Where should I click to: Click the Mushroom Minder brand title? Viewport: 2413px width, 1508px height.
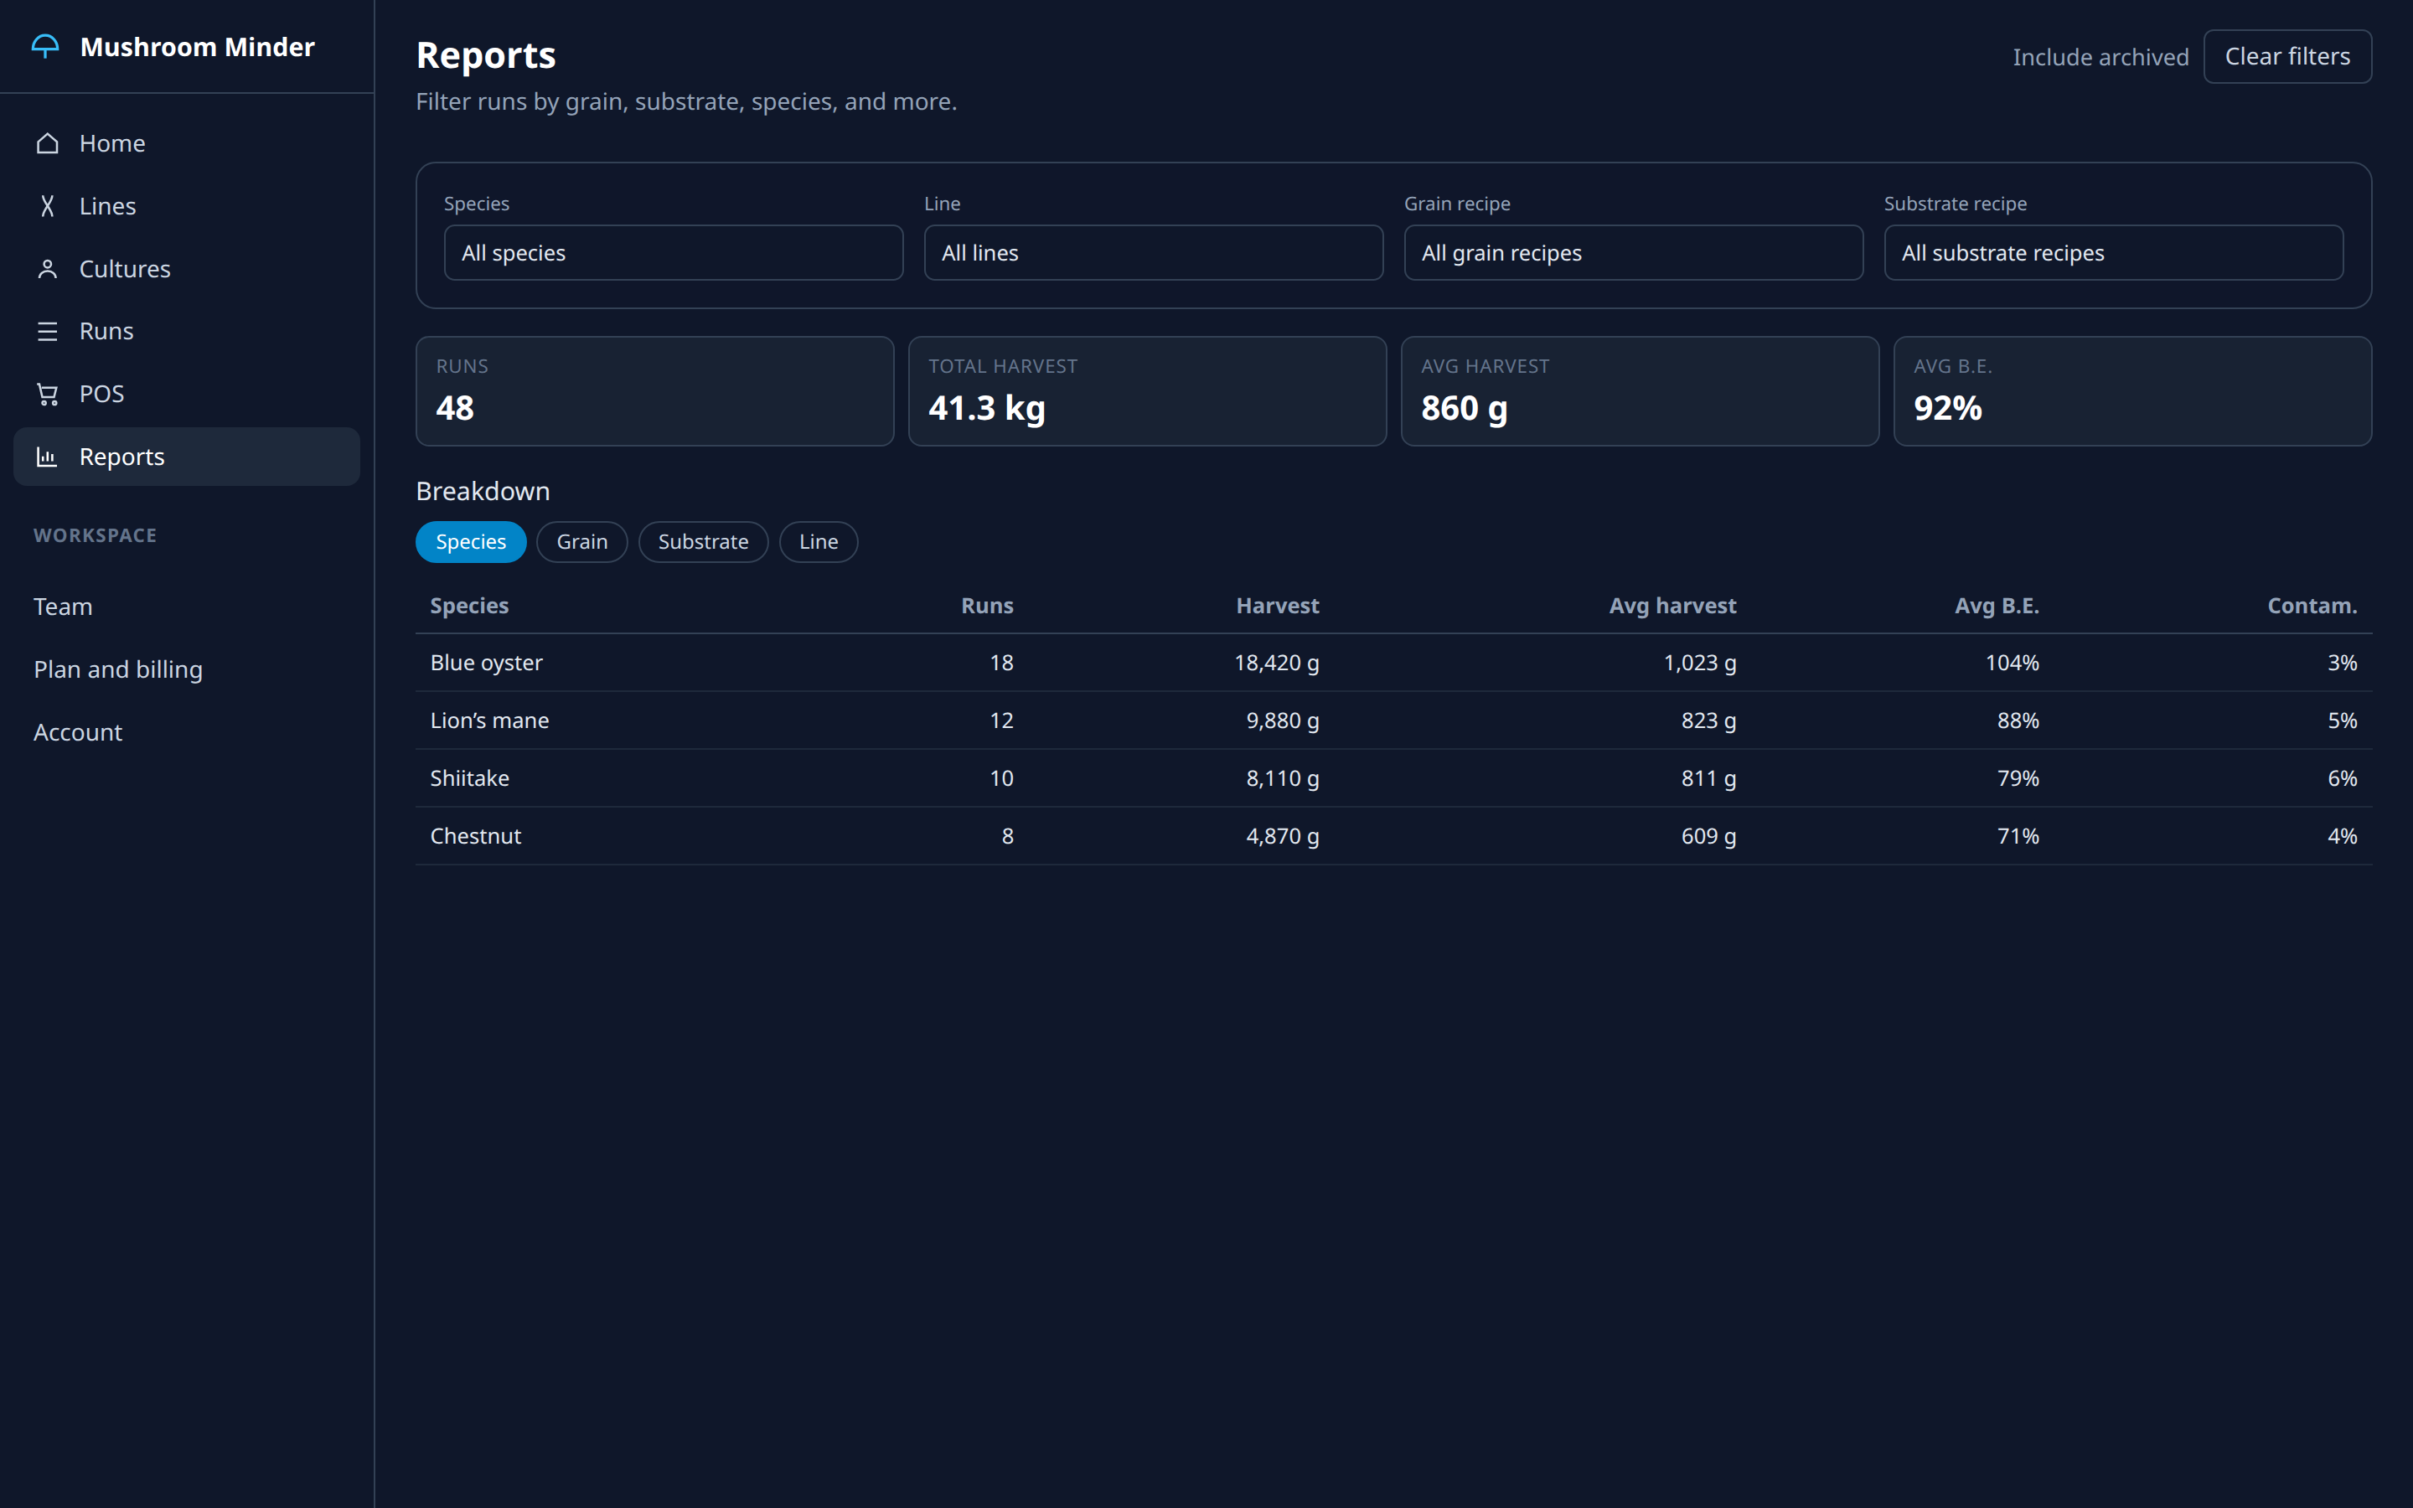pos(198,47)
